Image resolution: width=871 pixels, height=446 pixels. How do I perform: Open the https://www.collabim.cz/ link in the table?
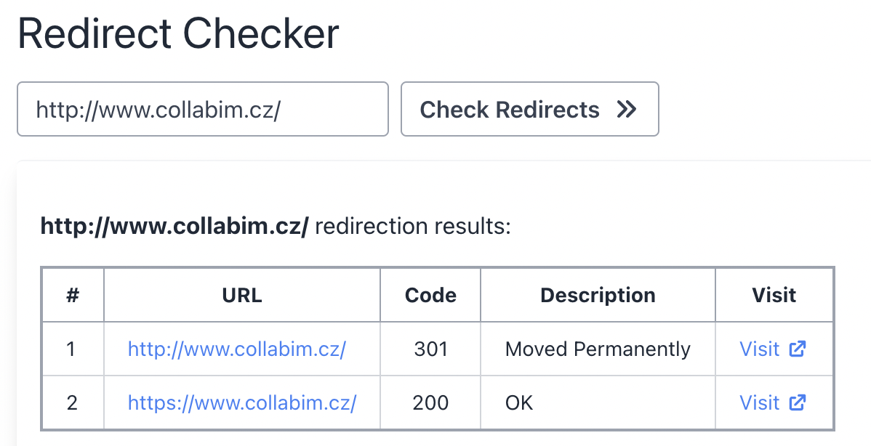tap(242, 402)
